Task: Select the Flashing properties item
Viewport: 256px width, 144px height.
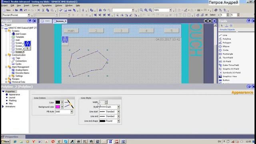Action: [x=13, y=100]
